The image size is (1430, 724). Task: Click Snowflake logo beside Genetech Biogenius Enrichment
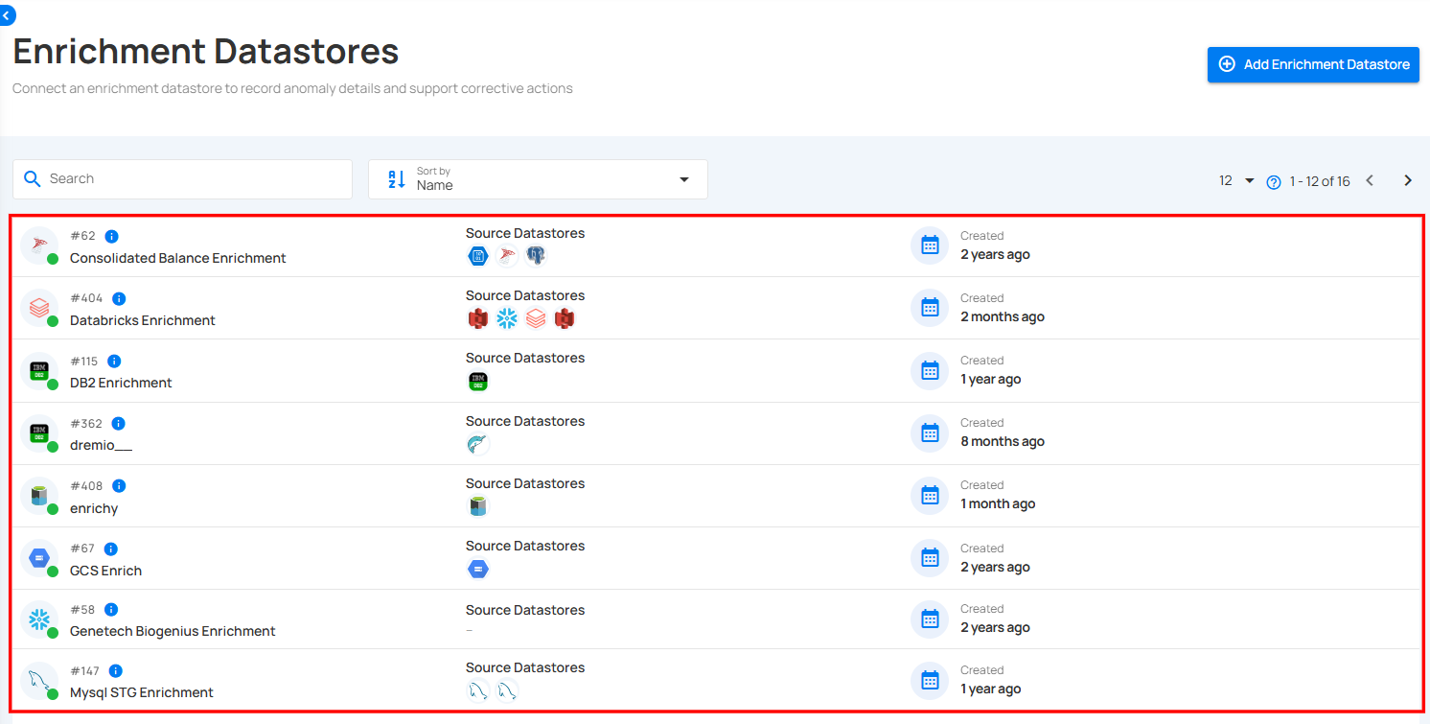pyautogui.click(x=39, y=619)
